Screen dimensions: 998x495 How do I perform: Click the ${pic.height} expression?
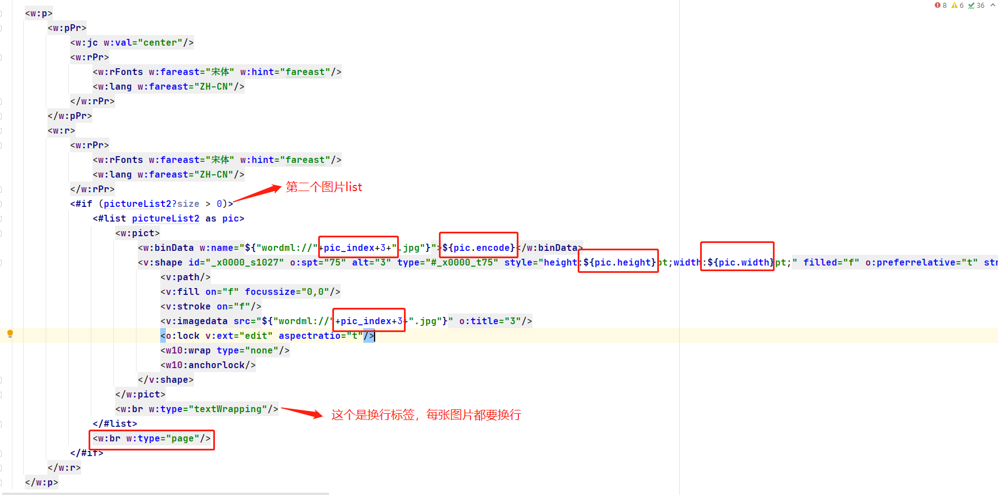pos(619,262)
